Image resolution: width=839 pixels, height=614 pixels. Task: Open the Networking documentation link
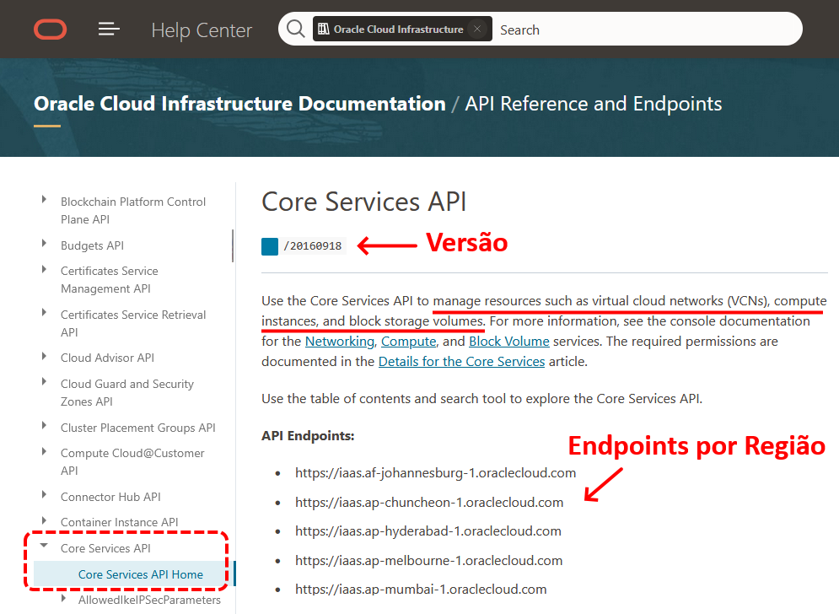[339, 342]
